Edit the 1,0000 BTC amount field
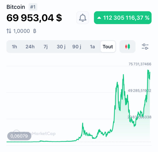Image resolution: width=158 pixels, height=152 pixels. point(22,31)
